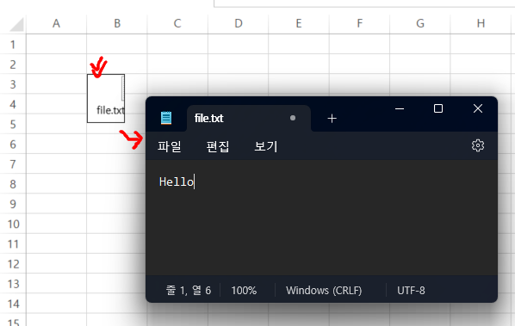Select column C header in Excel
The height and width of the screenshot is (326, 515).
pos(177,23)
